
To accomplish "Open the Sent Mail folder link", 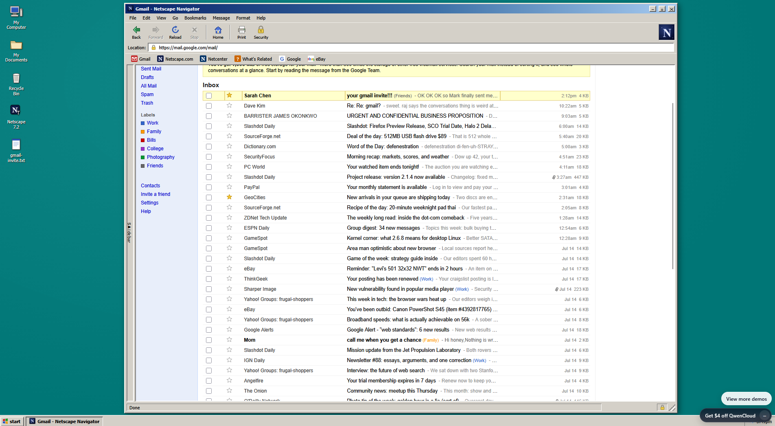I will [x=151, y=69].
